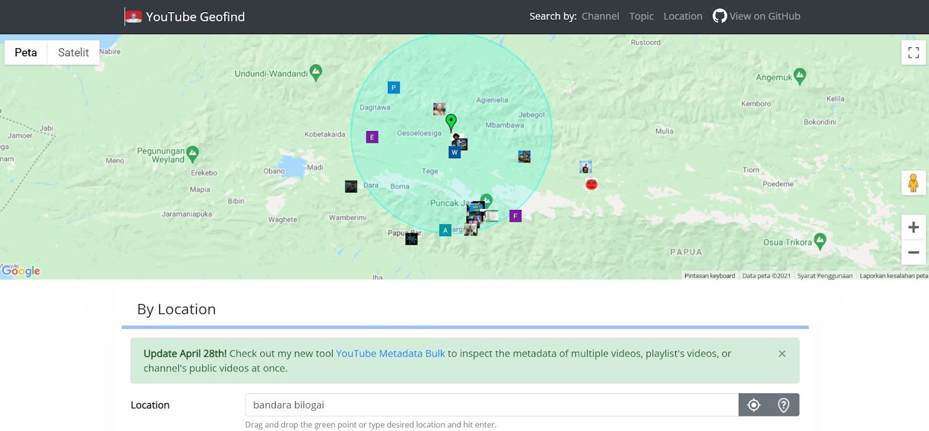Click the YouTube Geofind logo icon
This screenshot has width=929, height=431.
tap(133, 17)
